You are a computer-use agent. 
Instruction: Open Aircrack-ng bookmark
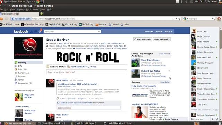click(x=69, y=24)
